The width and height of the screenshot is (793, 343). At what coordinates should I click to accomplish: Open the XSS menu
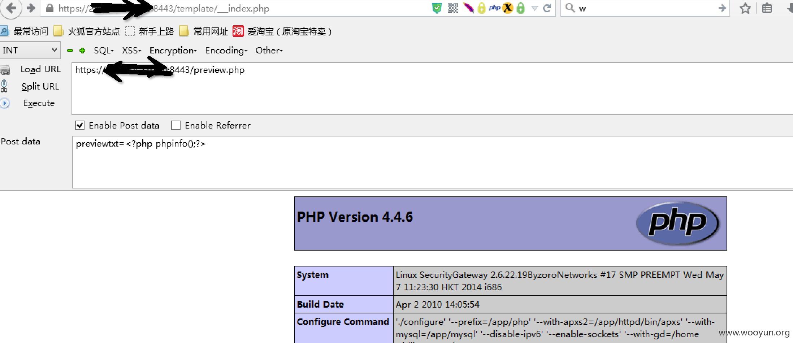[x=131, y=51]
